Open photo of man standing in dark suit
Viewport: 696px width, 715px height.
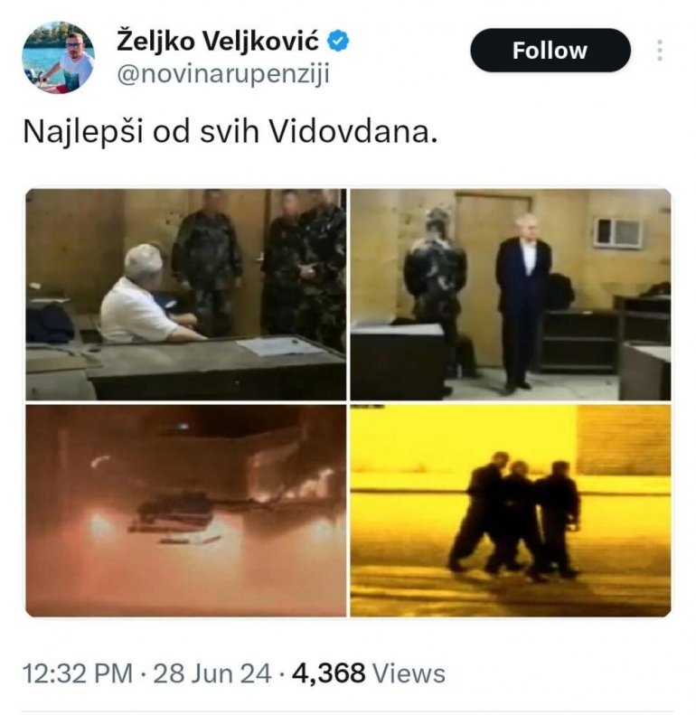coord(511,295)
